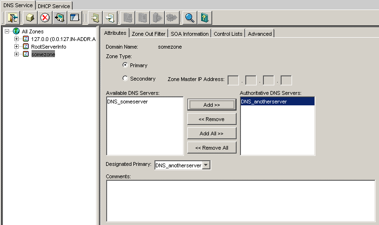
Task: Click the Export DNS database icon
Action: pyautogui.click(x=110, y=18)
